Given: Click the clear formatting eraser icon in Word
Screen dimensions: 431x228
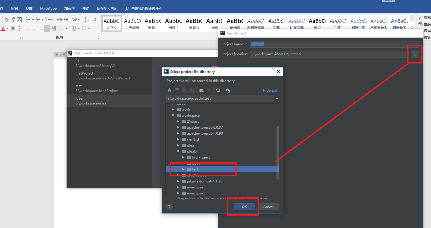Looking at the screenshot, I should (x=7, y=20).
